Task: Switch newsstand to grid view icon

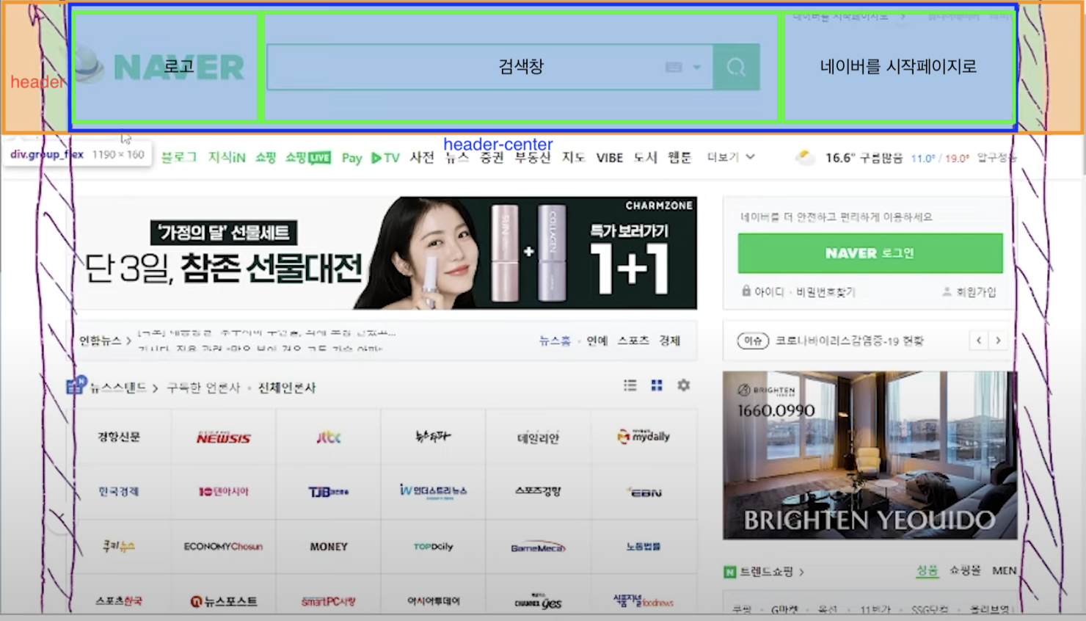Action: pyautogui.click(x=657, y=385)
